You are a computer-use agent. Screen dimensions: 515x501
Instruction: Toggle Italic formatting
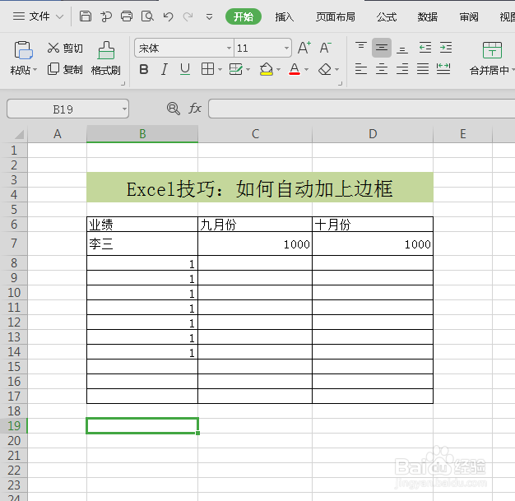[165, 69]
